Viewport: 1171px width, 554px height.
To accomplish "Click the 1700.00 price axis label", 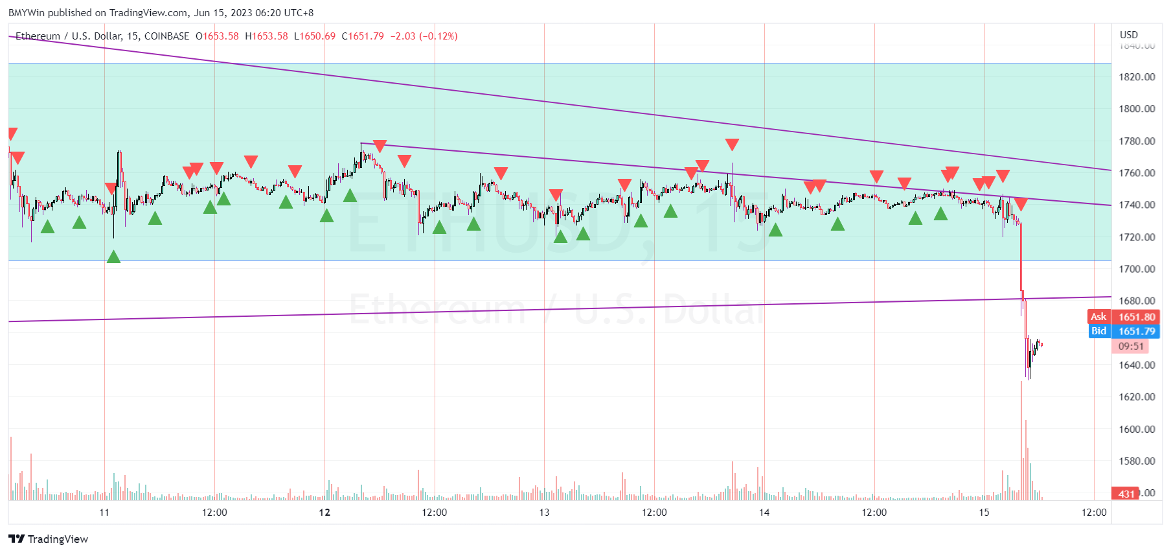I will click(x=1137, y=269).
